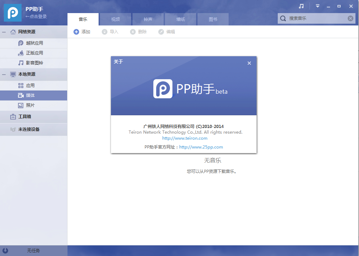
Task: Click the 搜索音乐 search input field
Action: coord(316,18)
